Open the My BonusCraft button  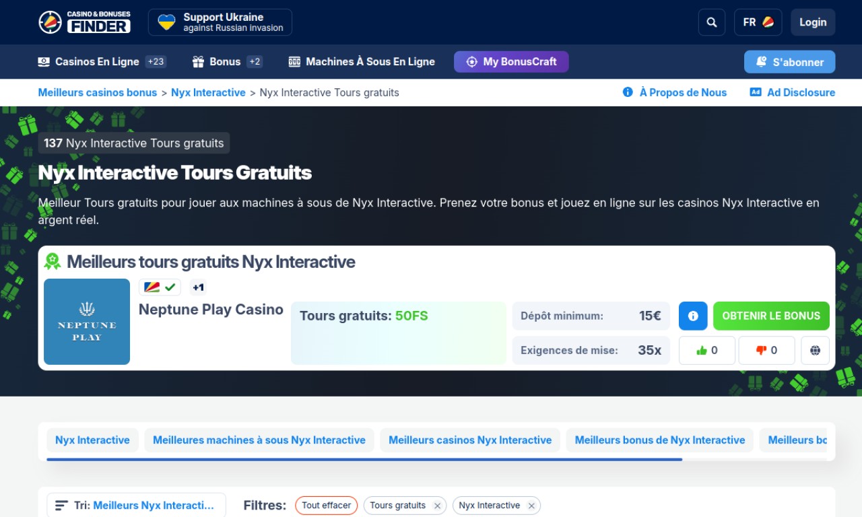[x=511, y=61]
